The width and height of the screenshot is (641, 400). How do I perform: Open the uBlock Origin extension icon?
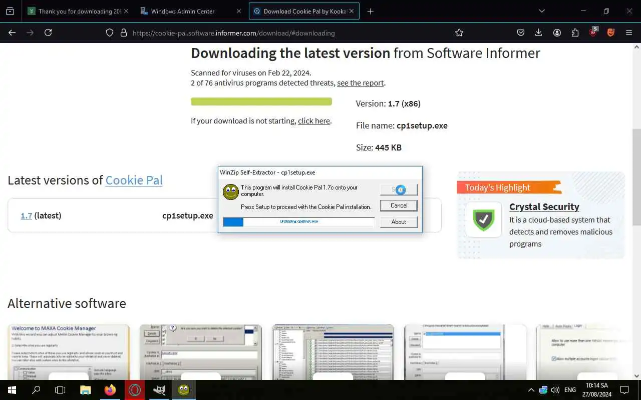coord(593,32)
